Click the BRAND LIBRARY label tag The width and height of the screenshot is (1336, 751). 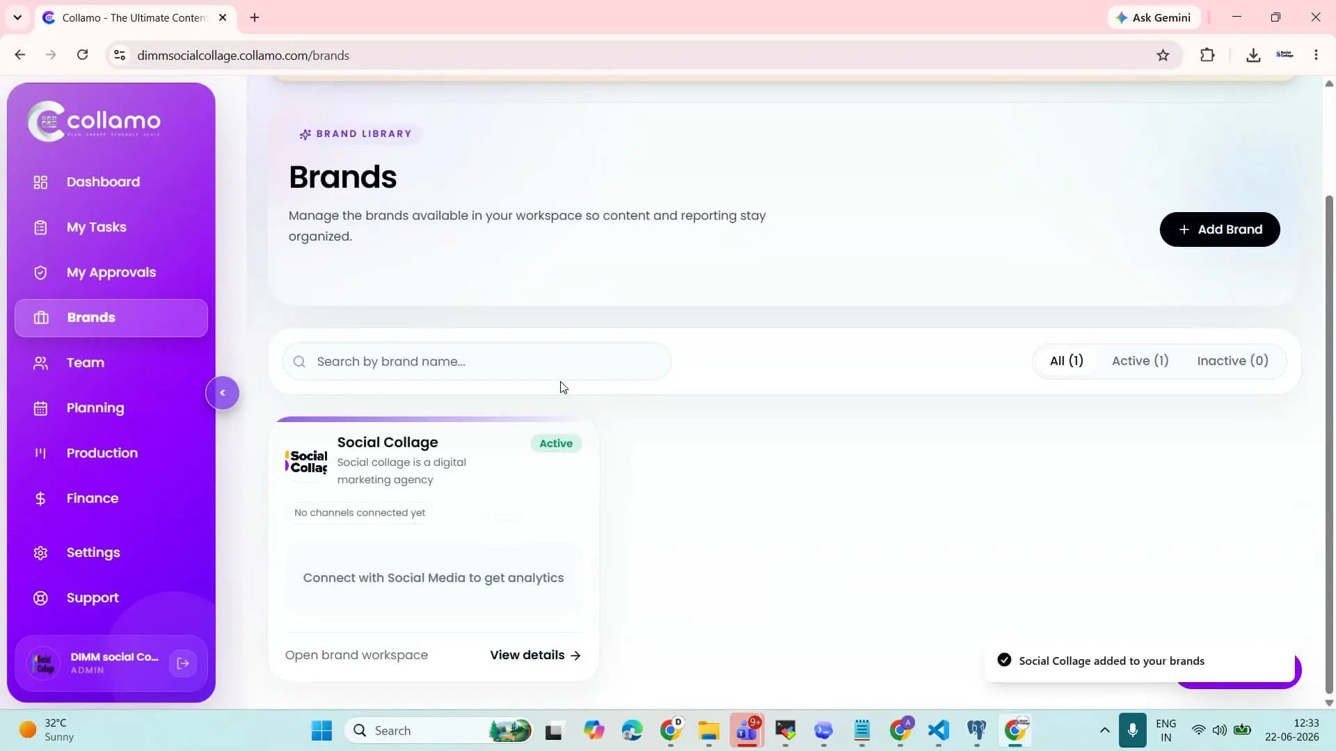(356, 134)
